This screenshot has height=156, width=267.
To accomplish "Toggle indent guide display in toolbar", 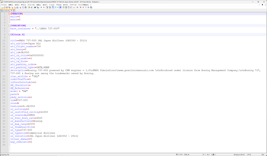I will (x=60, y=7).
